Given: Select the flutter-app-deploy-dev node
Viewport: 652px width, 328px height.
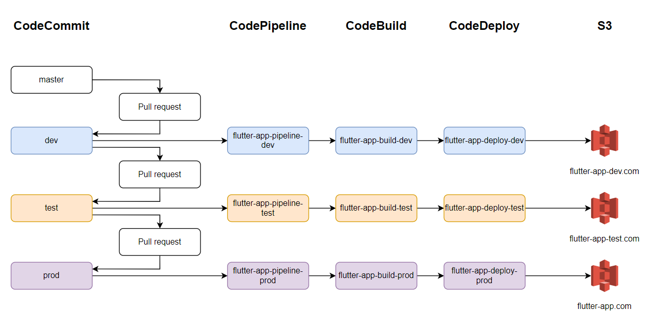Looking at the screenshot, I should [484, 141].
